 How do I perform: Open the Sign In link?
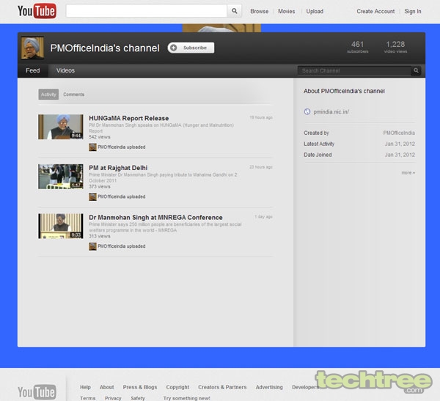(x=412, y=11)
